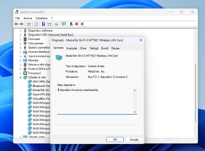Click the show/hide console tree icon
The height and width of the screenshot is (151, 205).
[29, 24]
